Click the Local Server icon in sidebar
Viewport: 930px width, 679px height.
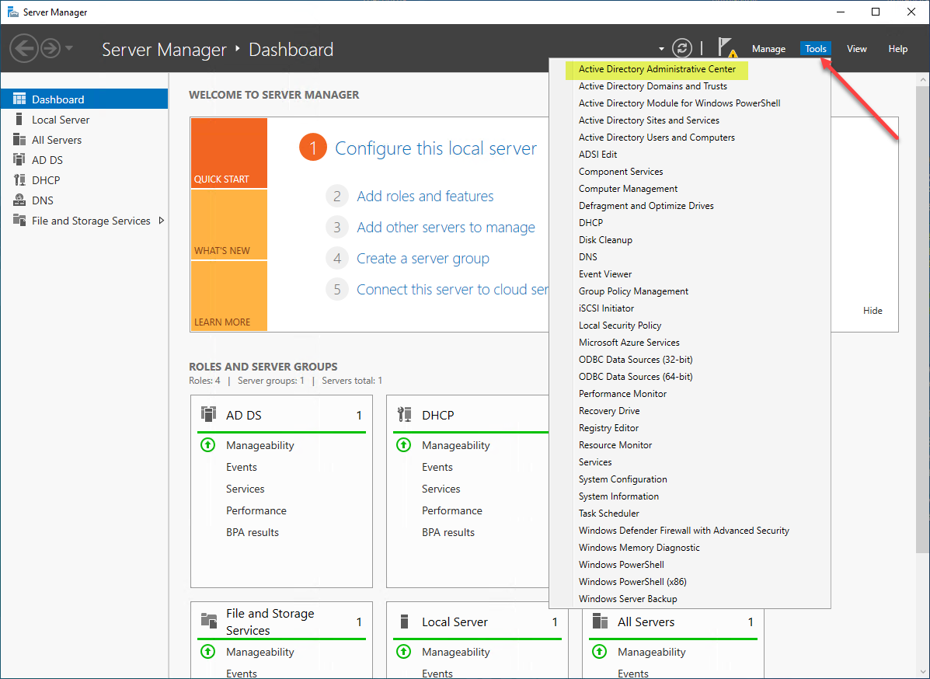pos(19,119)
